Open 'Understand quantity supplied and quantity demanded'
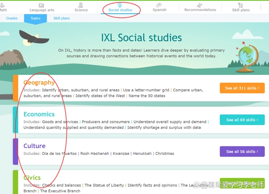This screenshot has height=194, width=269. (74, 128)
